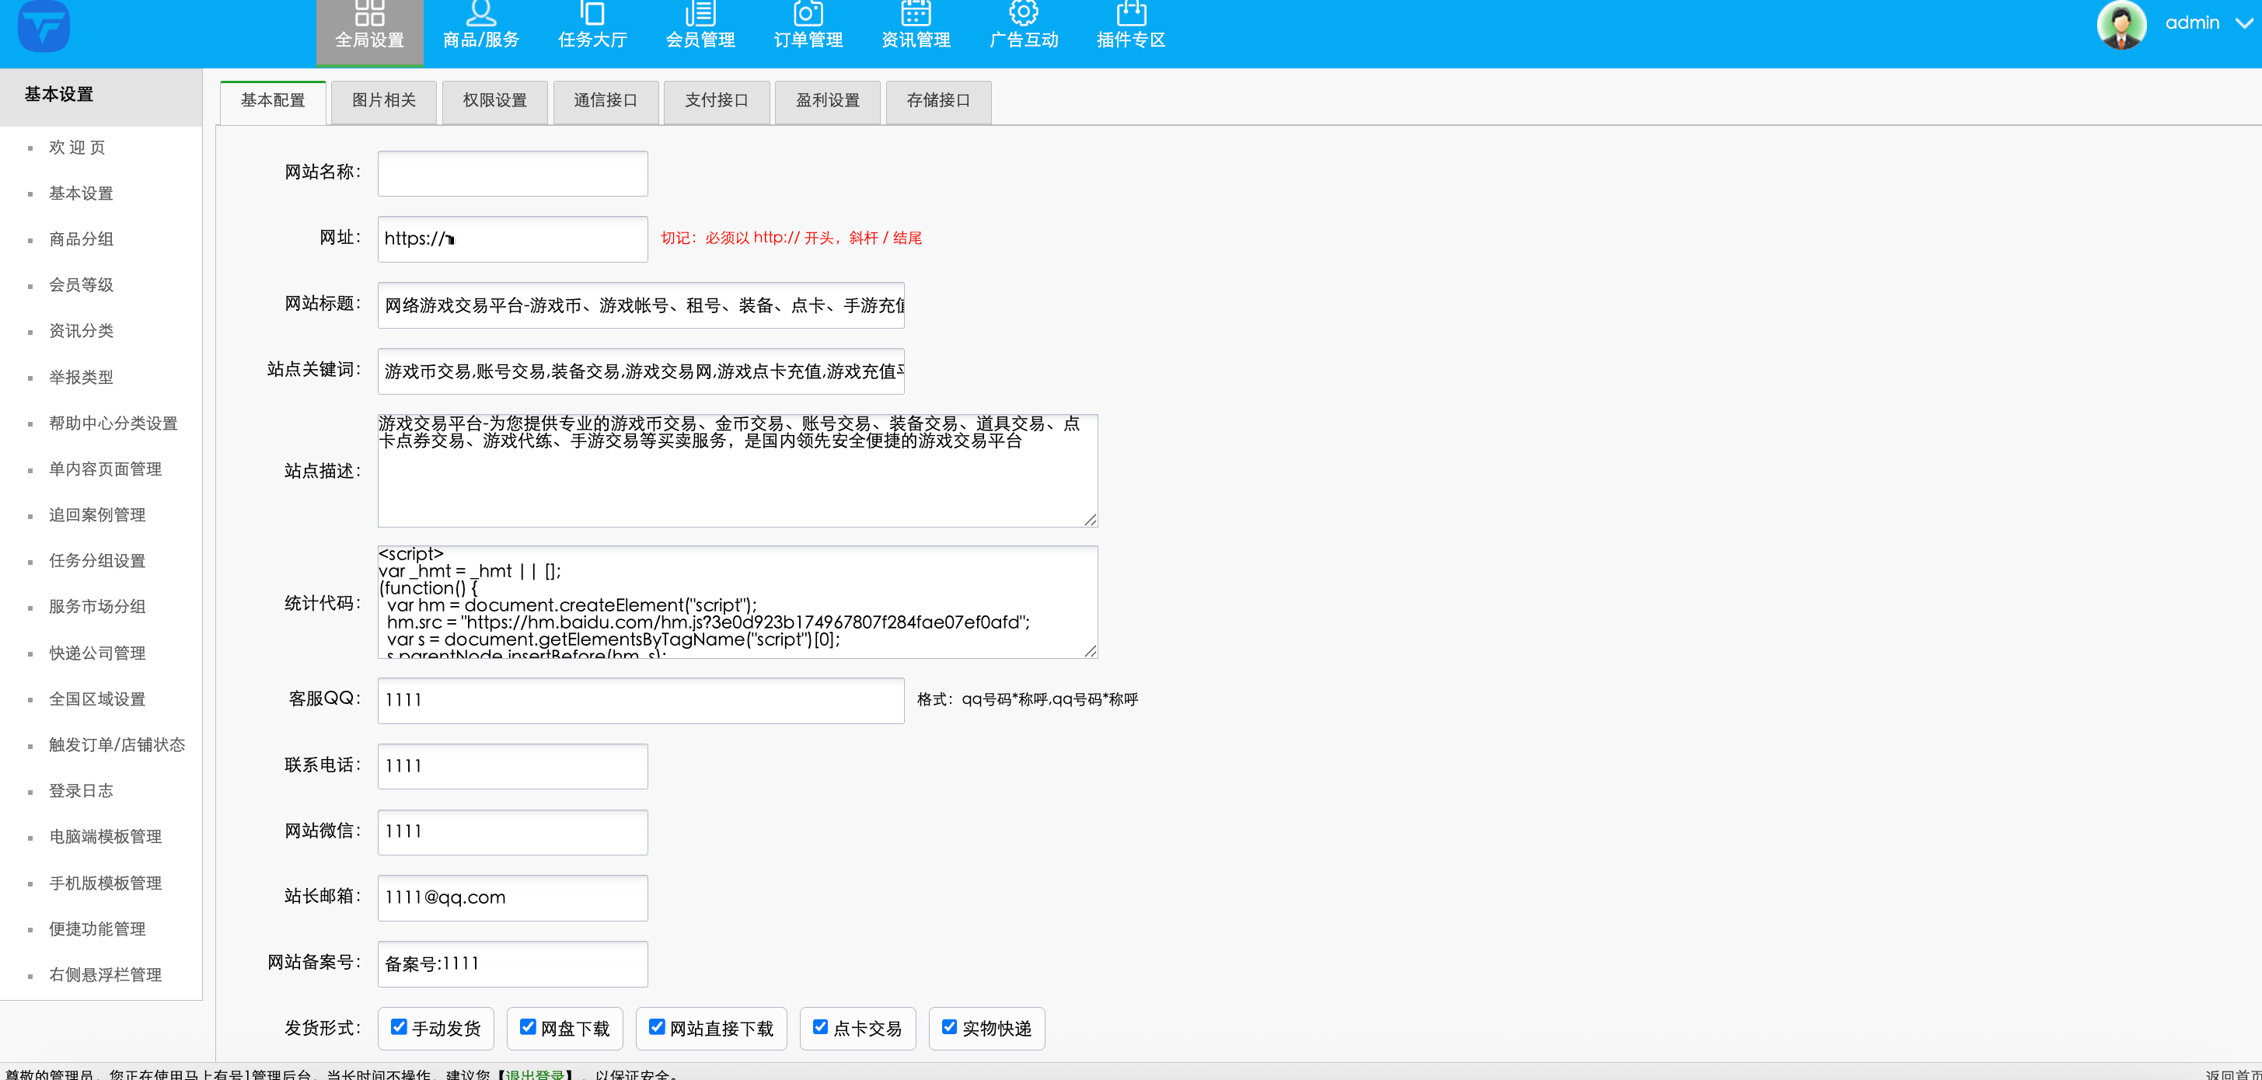Select the 欢迎页 sidebar item
Screen dimensions: 2262x1080
tap(76, 147)
